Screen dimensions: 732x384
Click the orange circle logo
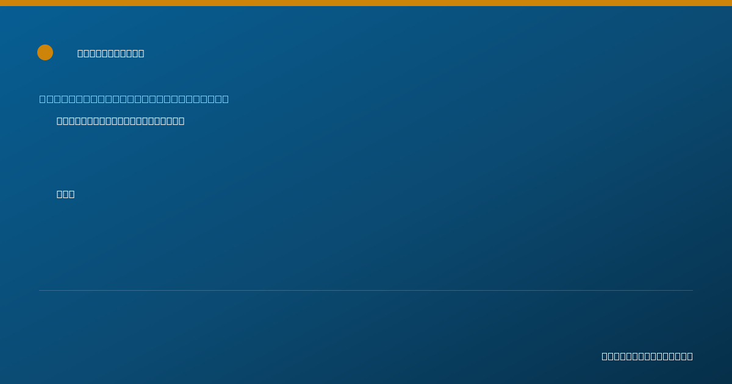coord(45,52)
